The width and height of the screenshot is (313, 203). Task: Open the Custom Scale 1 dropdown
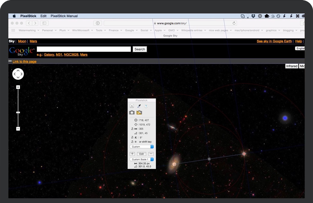tap(142, 159)
